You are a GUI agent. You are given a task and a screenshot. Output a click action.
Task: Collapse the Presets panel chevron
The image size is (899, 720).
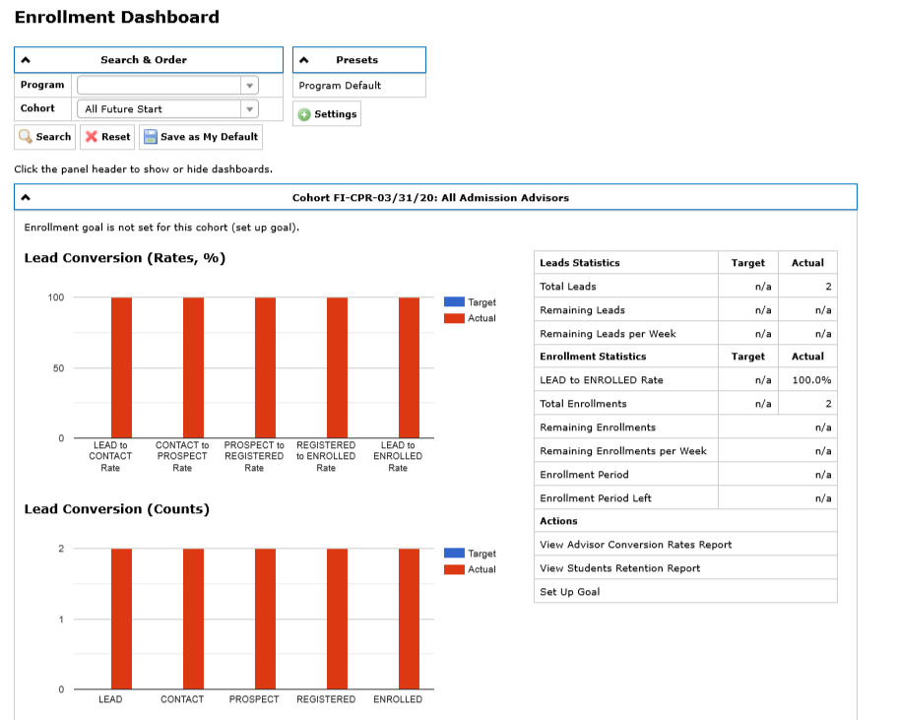pos(304,60)
